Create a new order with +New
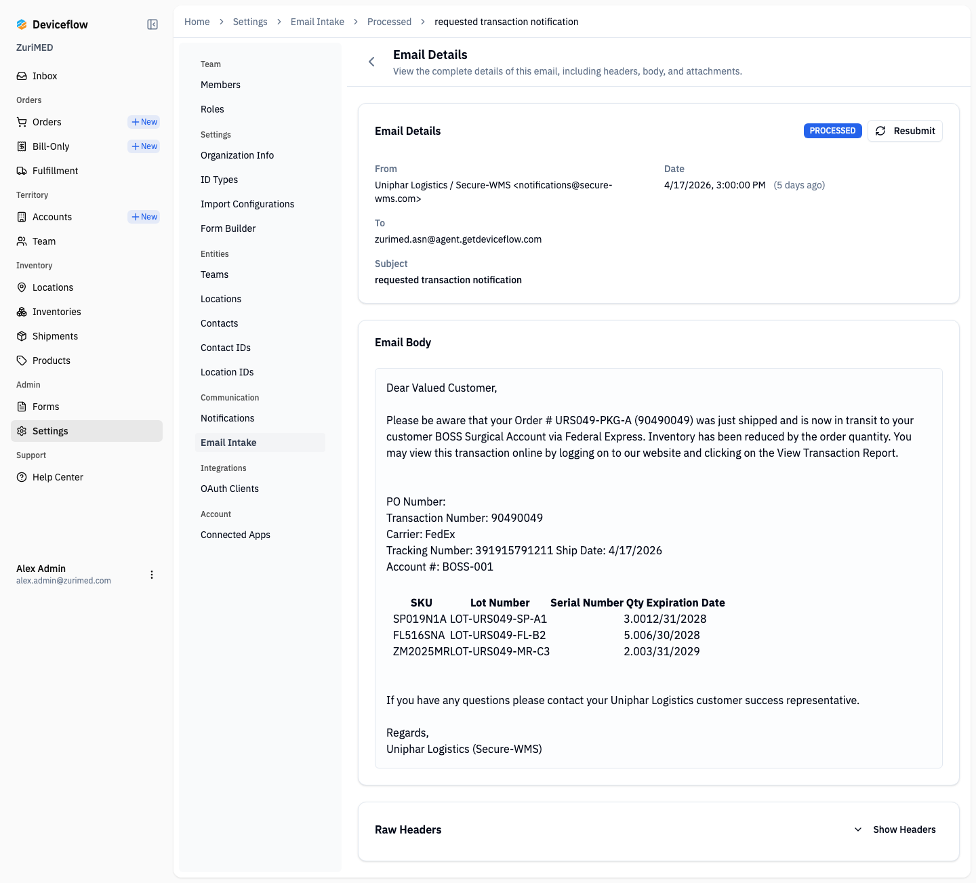The width and height of the screenshot is (976, 883). click(144, 122)
